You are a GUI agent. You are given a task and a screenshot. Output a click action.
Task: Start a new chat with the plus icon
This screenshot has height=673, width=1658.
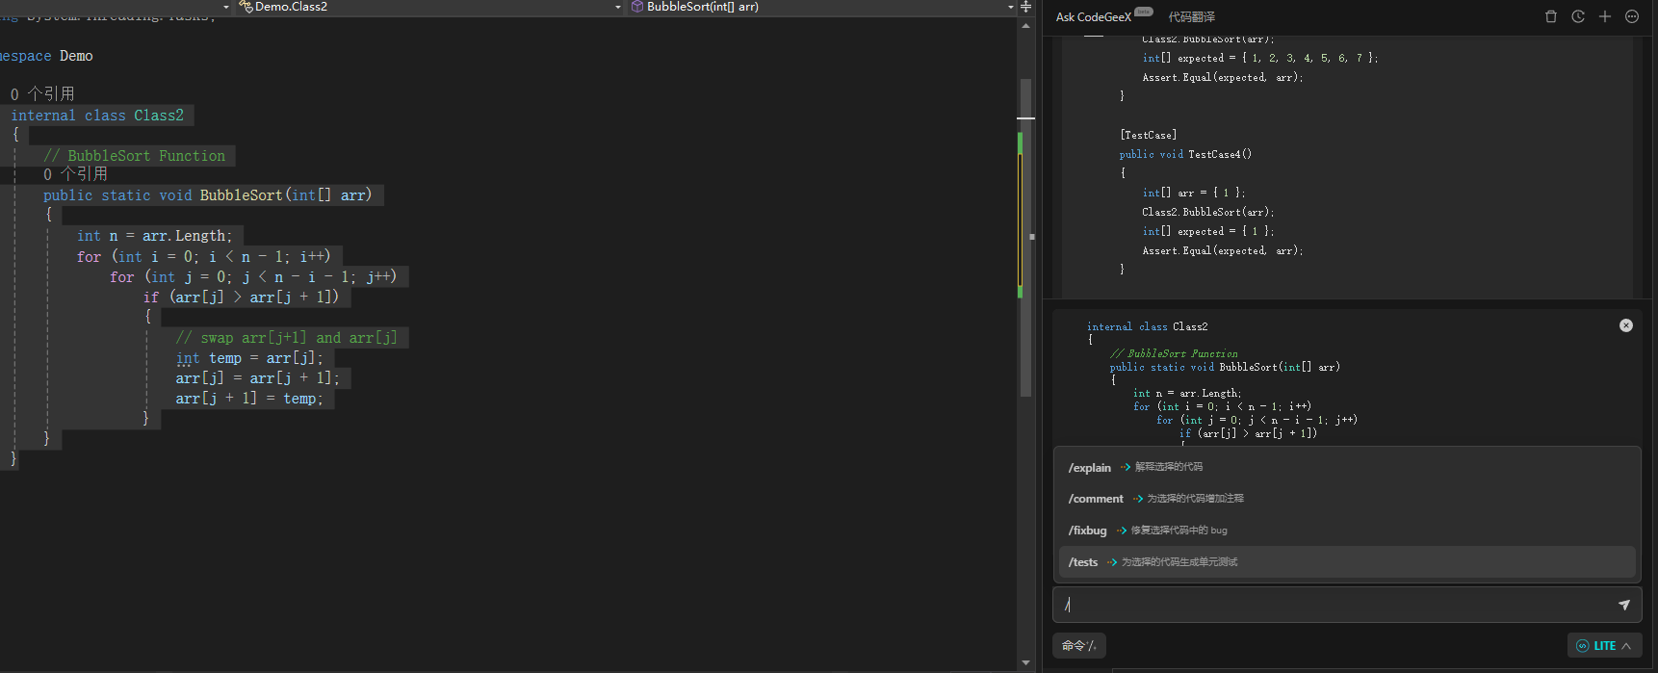(1604, 16)
